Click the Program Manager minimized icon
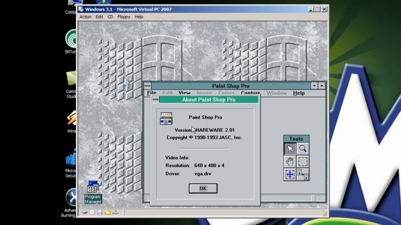The image size is (401, 225). (x=93, y=192)
